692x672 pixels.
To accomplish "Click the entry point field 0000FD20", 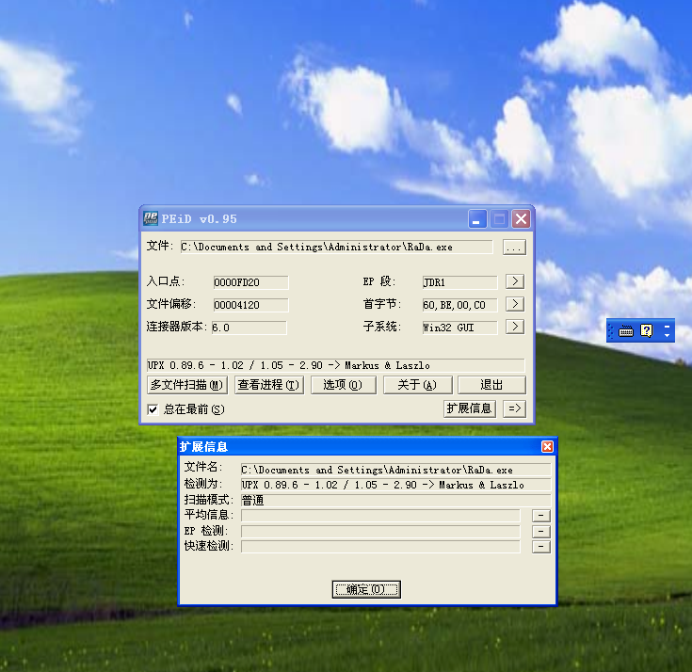I will pos(250,282).
